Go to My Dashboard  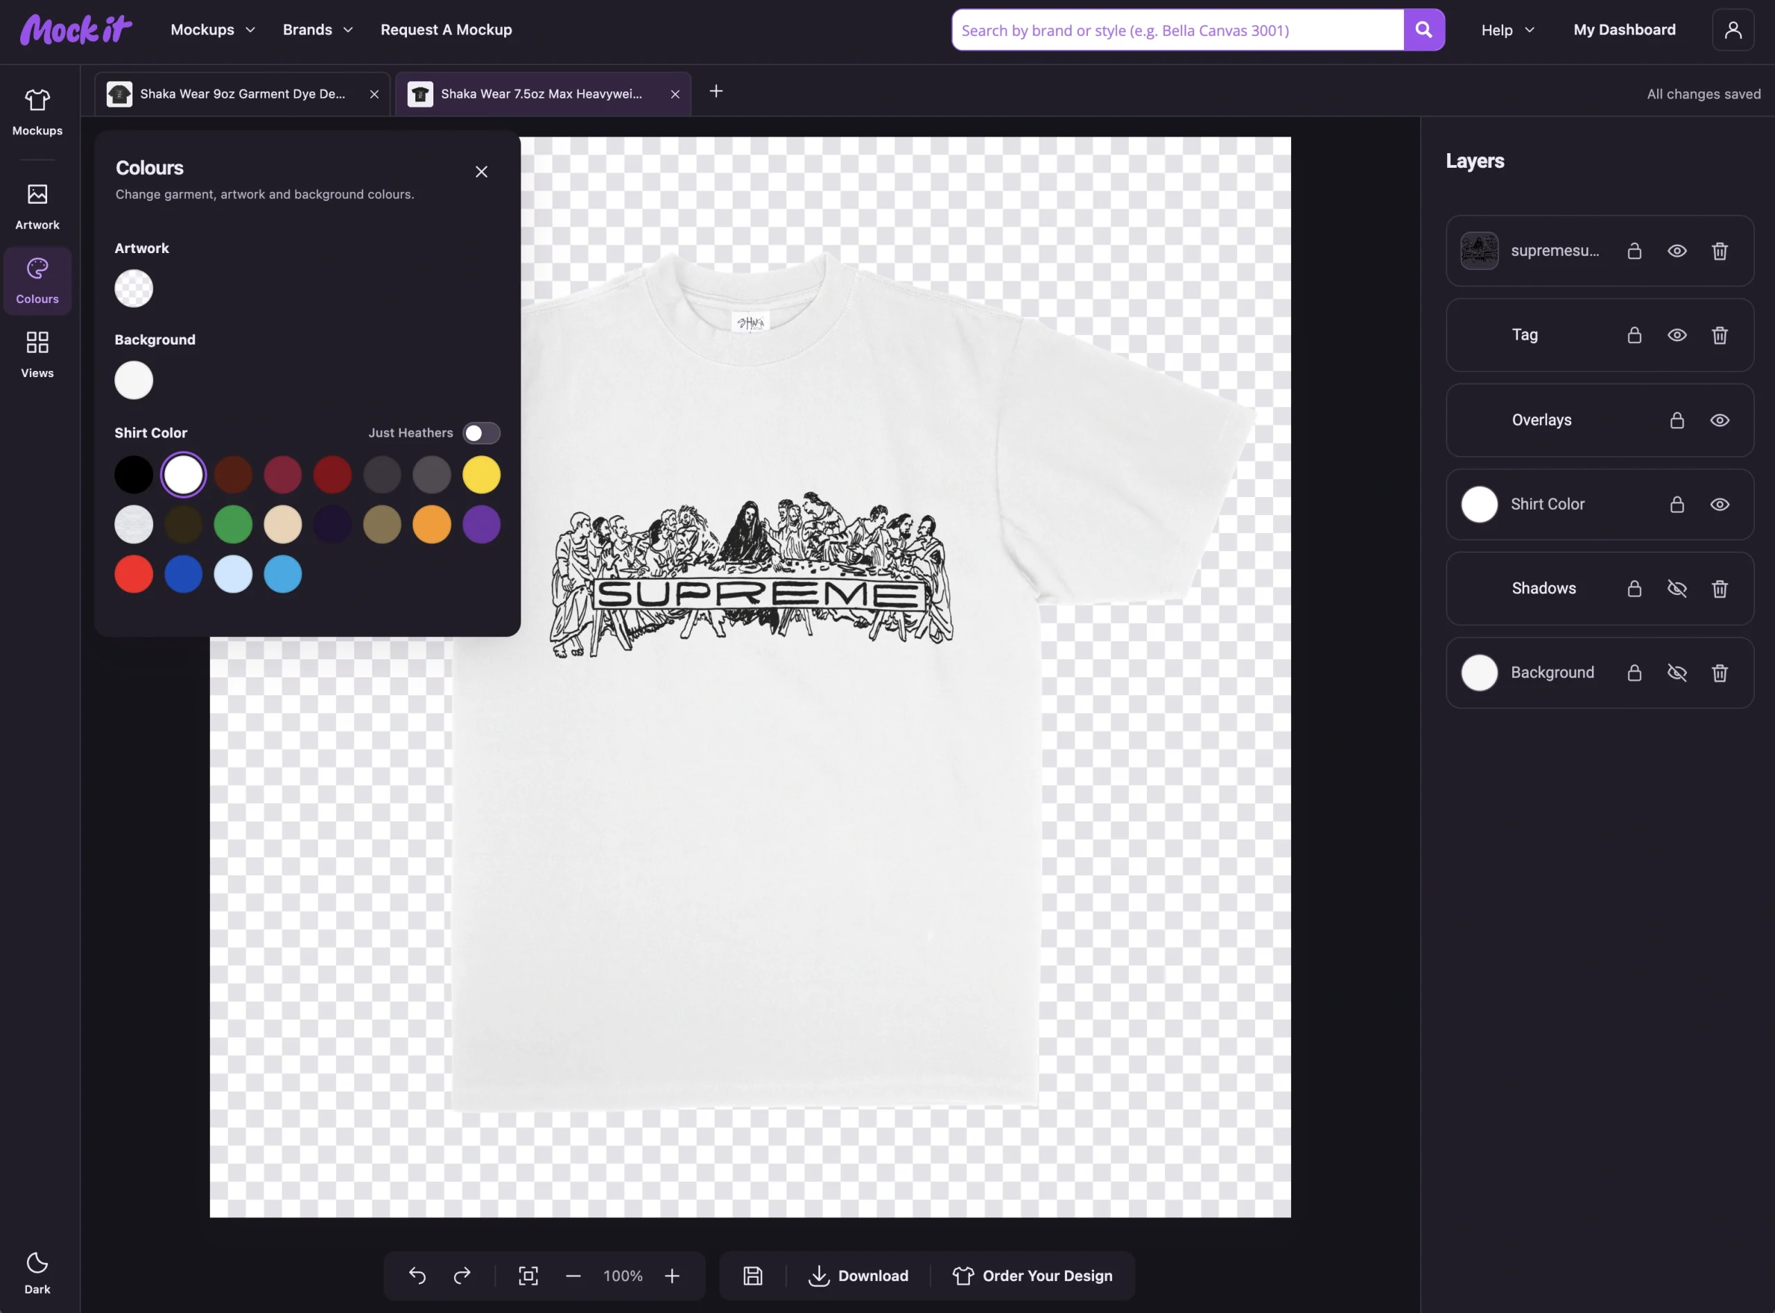click(x=1625, y=31)
